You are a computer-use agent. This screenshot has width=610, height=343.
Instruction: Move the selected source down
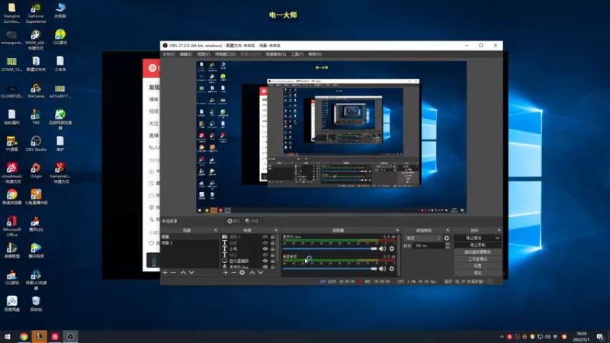click(x=260, y=273)
